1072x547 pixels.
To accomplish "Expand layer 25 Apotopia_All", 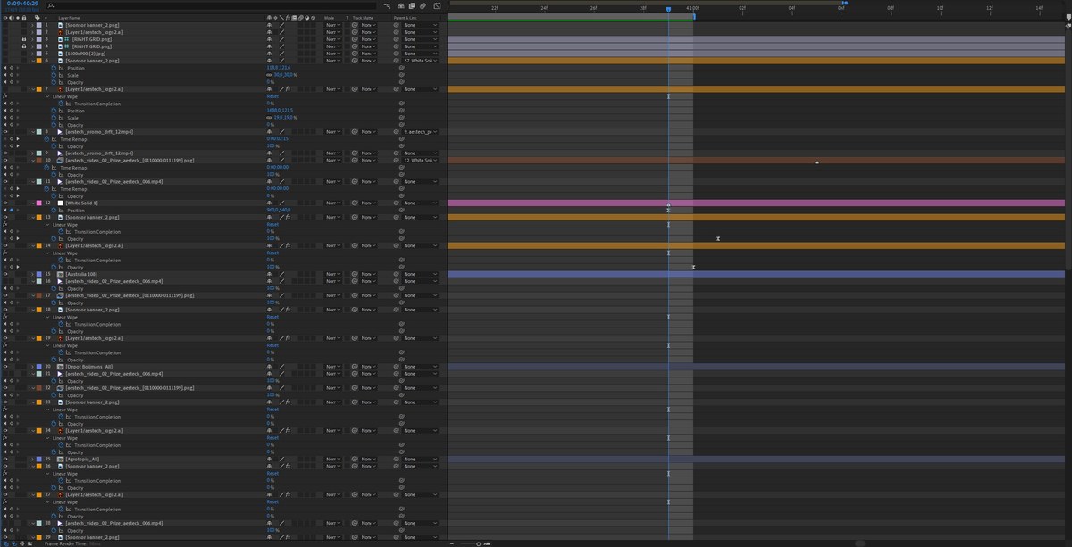I will 32,460.
